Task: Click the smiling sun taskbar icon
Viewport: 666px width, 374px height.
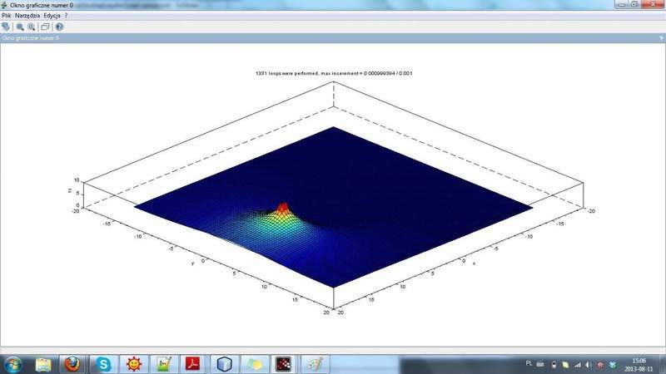Action: 133,363
